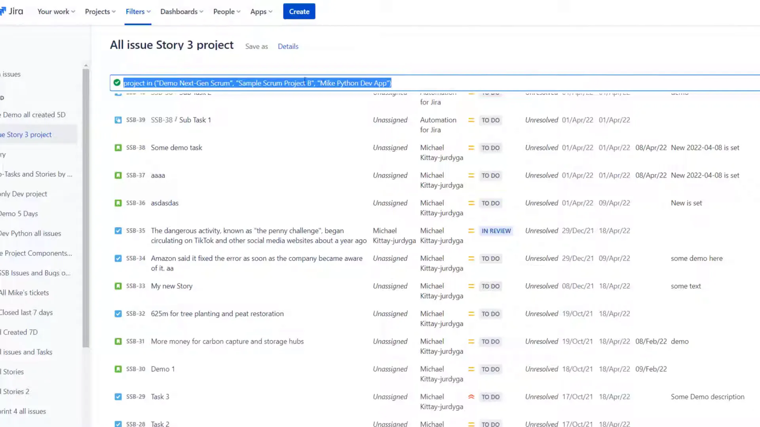
Task: Click the task icon for SSB-28
Action: click(118, 424)
